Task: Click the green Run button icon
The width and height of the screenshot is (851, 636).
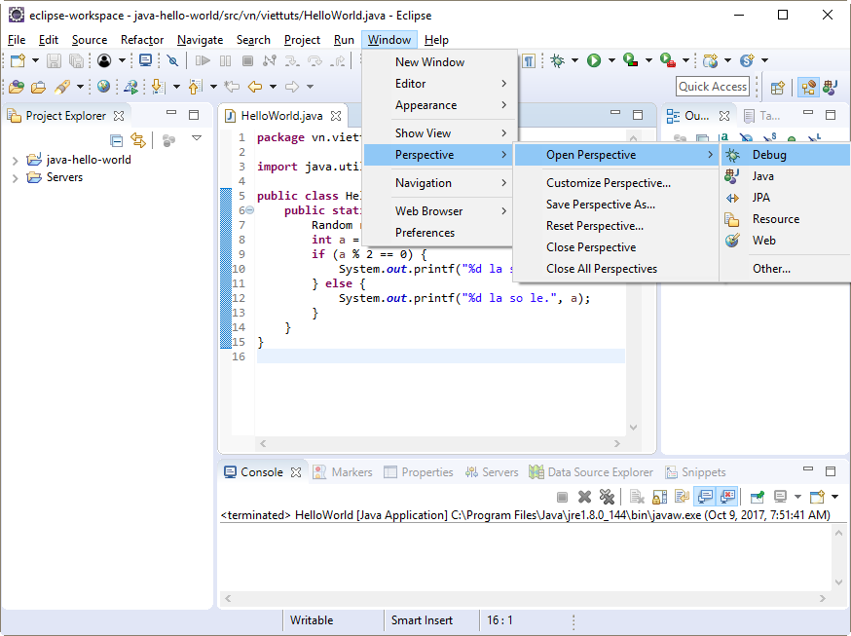Action: pyautogui.click(x=594, y=60)
